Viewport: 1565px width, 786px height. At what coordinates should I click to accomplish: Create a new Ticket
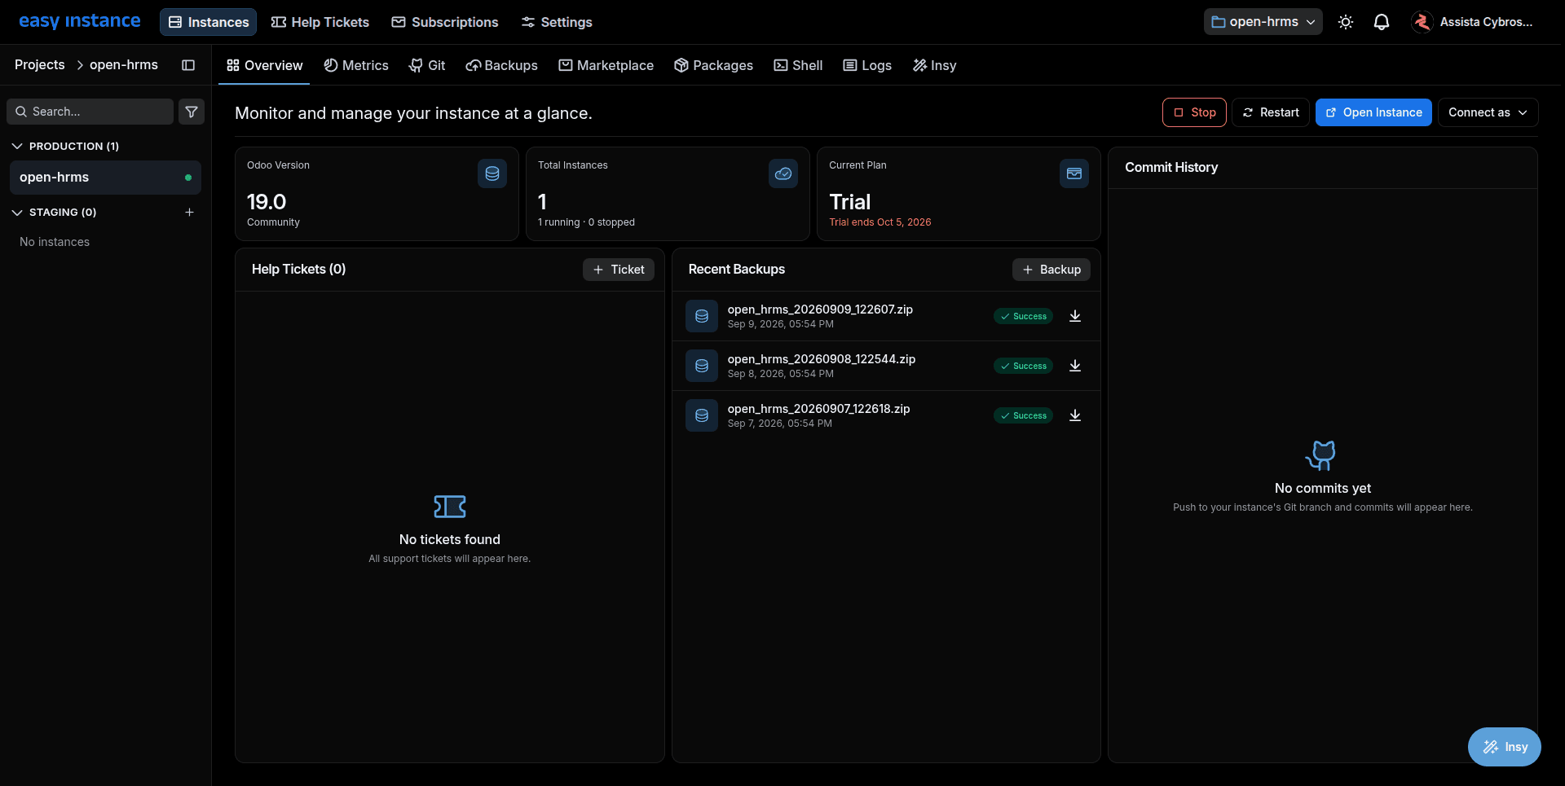click(619, 270)
